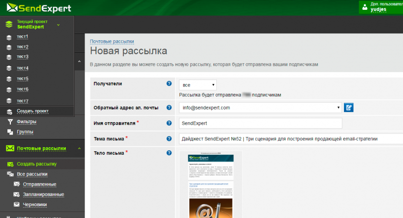Open the reply address dropdown info@sendexpert.com
403x218 pixels.
(260, 108)
